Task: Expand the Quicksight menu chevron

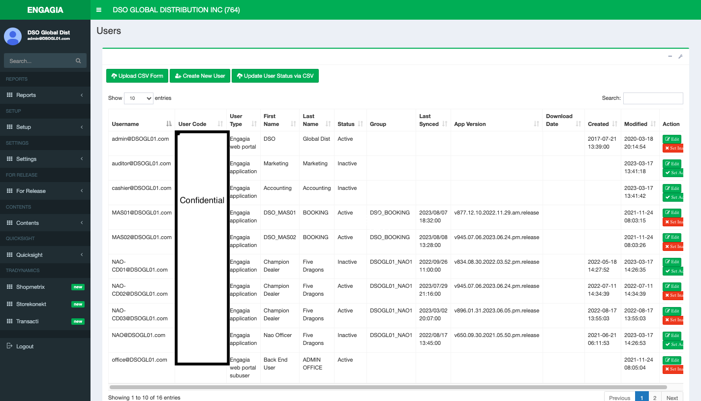Action: [x=82, y=255]
